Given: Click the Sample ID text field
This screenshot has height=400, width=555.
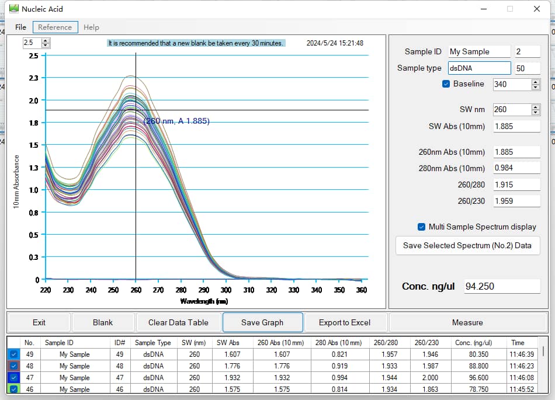Looking at the screenshot, I should 479,51.
